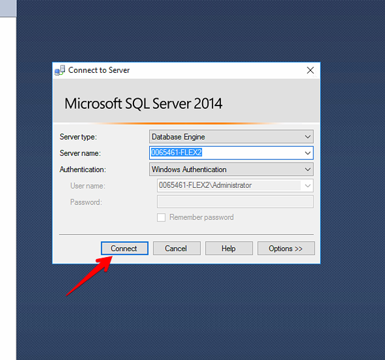Click the Server type label
This screenshot has width=385, height=360.
pos(78,137)
